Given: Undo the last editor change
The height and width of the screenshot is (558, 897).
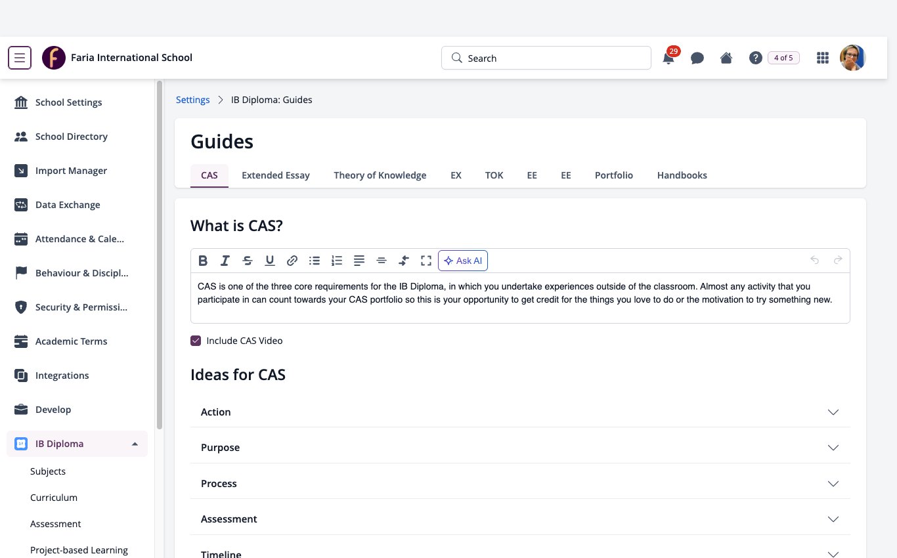Looking at the screenshot, I should pyautogui.click(x=815, y=261).
